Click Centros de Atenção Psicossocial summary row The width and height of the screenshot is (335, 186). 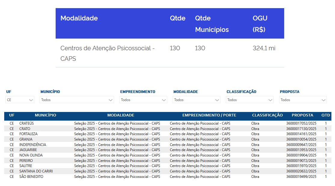tap(108, 53)
